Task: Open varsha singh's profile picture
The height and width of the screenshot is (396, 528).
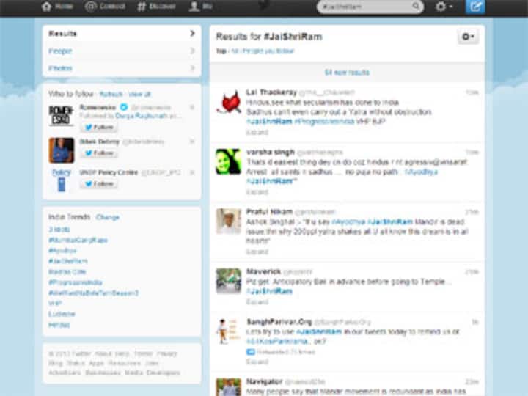Action: tap(229, 160)
